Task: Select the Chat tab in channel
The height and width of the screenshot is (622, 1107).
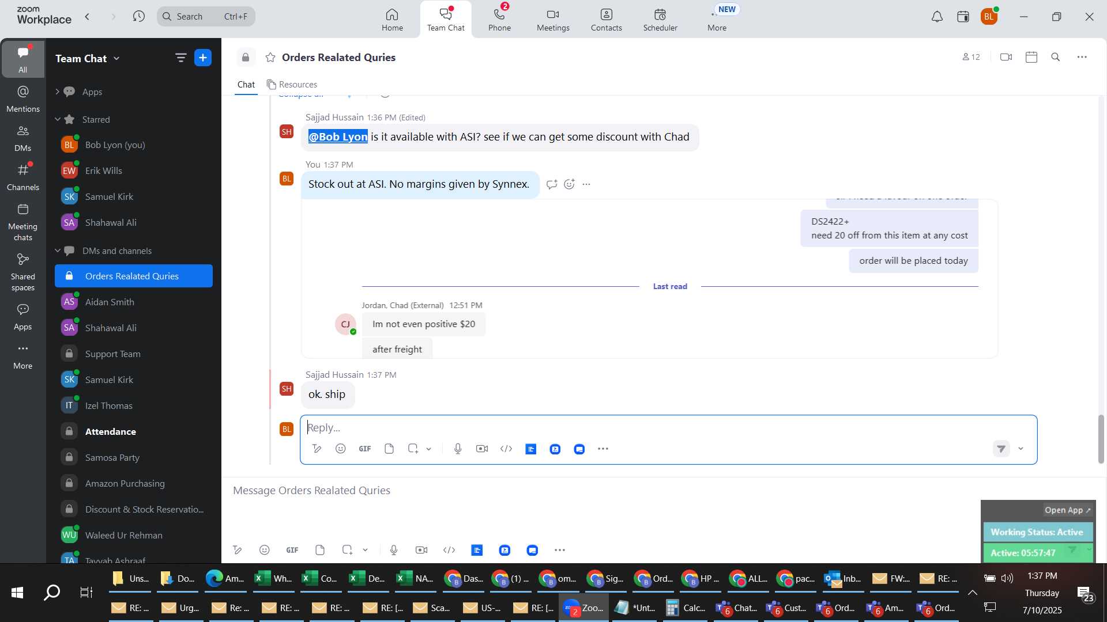Action: click(246, 85)
